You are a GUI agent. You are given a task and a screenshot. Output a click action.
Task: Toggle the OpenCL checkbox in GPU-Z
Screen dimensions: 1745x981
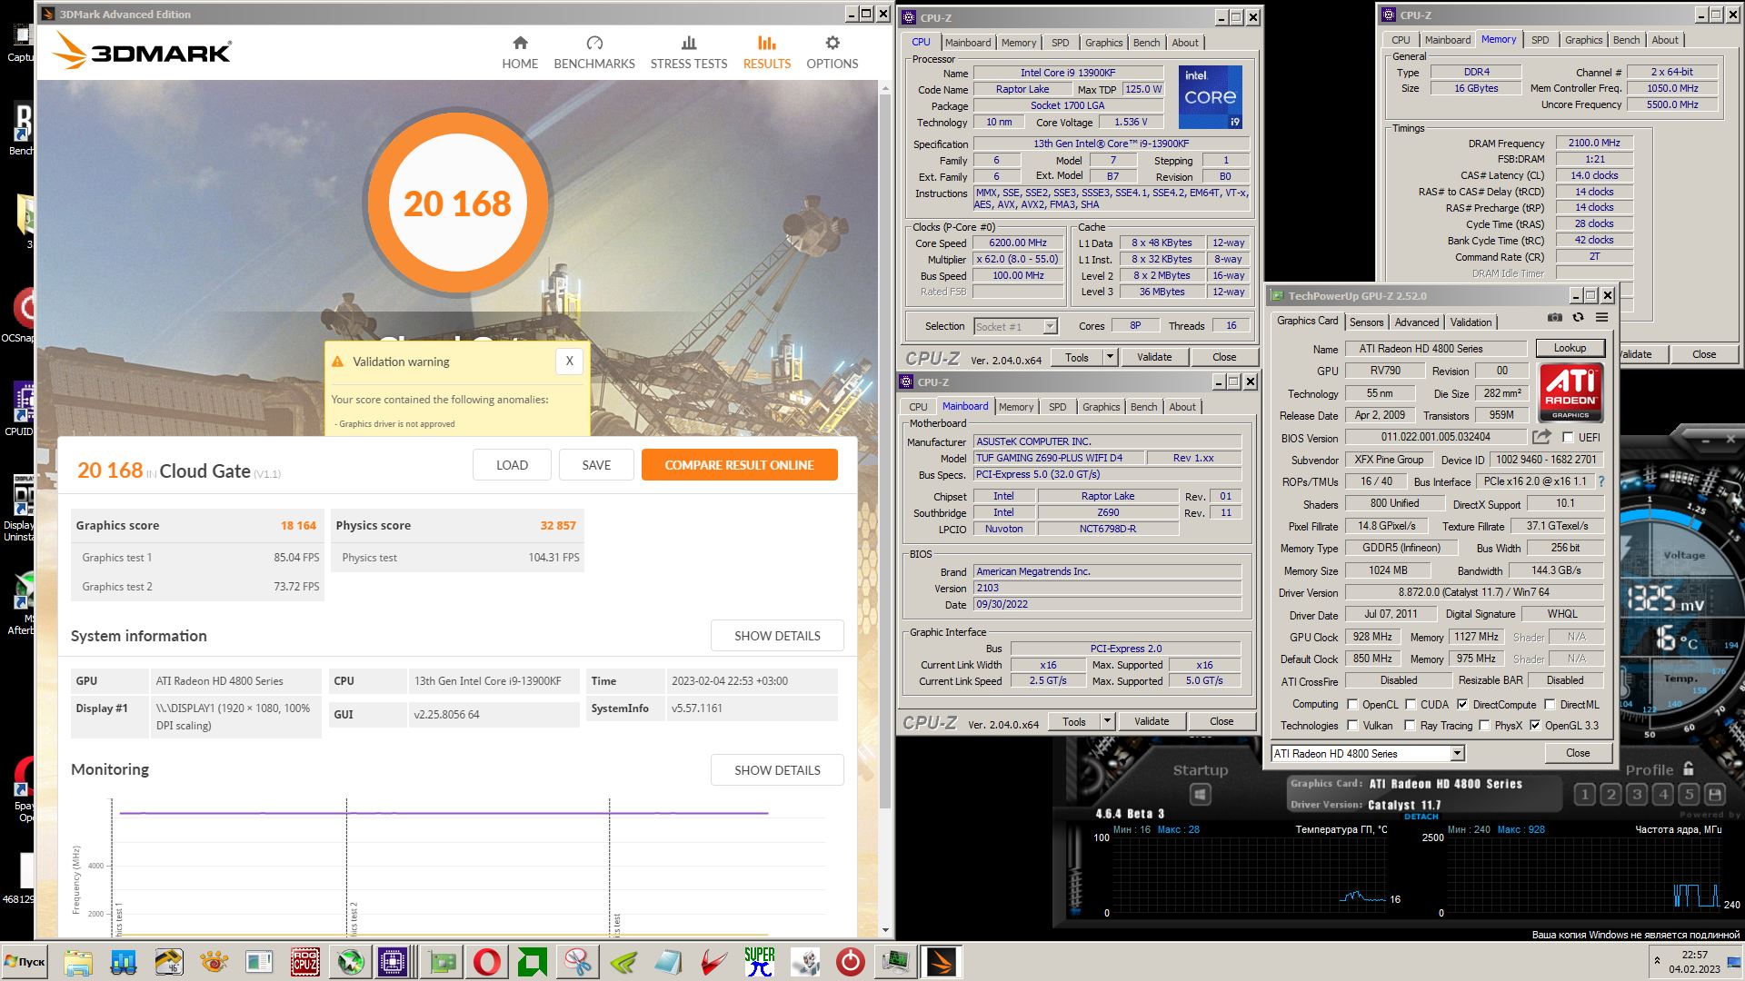point(1352,704)
